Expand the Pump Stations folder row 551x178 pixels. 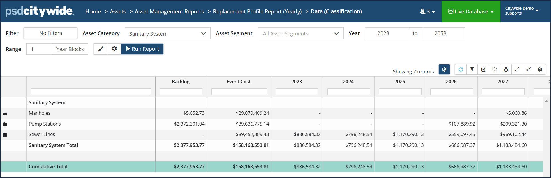5,124
